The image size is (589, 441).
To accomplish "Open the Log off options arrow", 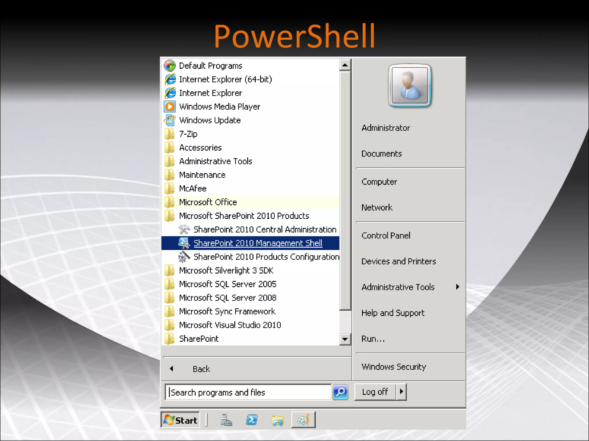I will [401, 392].
